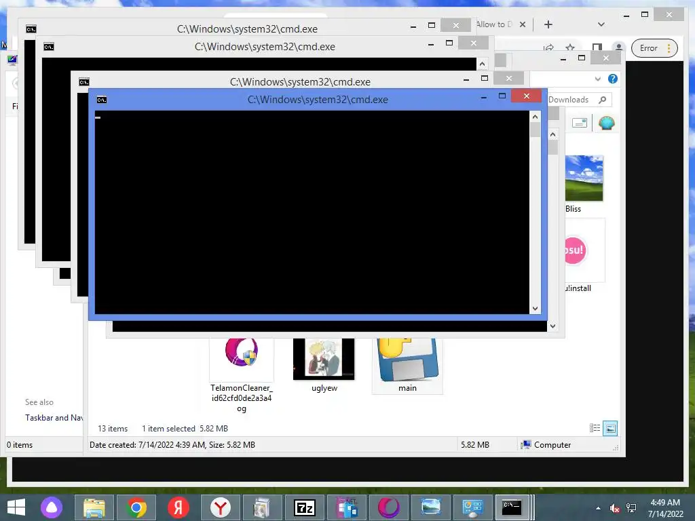Open the network tray icon
The height and width of the screenshot is (521, 695).
(631, 508)
